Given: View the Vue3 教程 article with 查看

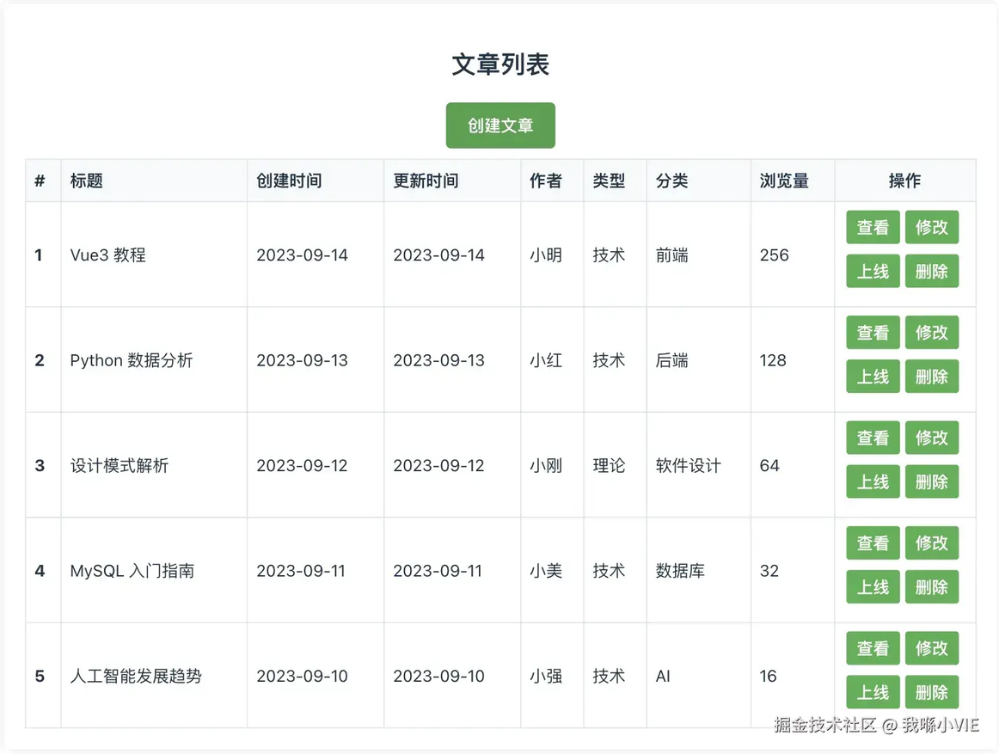Looking at the screenshot, I should tap(873, 228).
